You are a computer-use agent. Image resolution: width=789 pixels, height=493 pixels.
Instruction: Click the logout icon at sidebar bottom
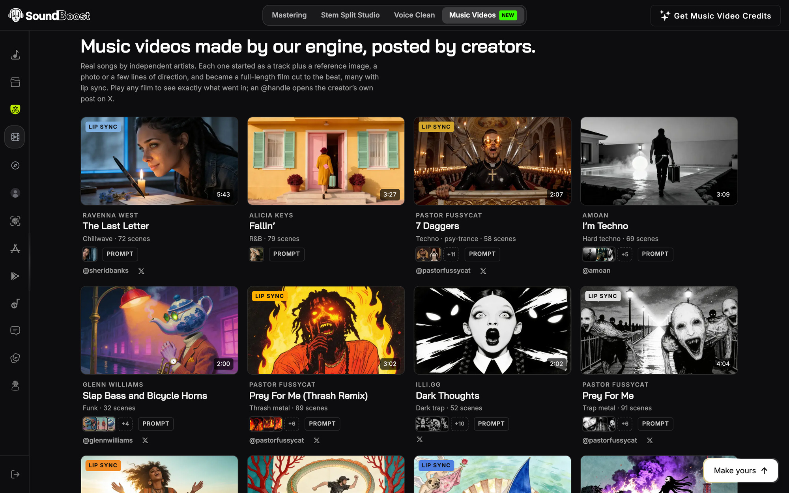click(15, 474)
